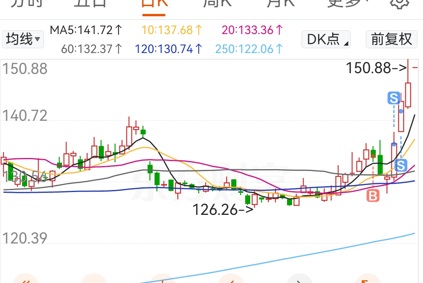Tap the MA5:141.72 value

tap(86, 30)
